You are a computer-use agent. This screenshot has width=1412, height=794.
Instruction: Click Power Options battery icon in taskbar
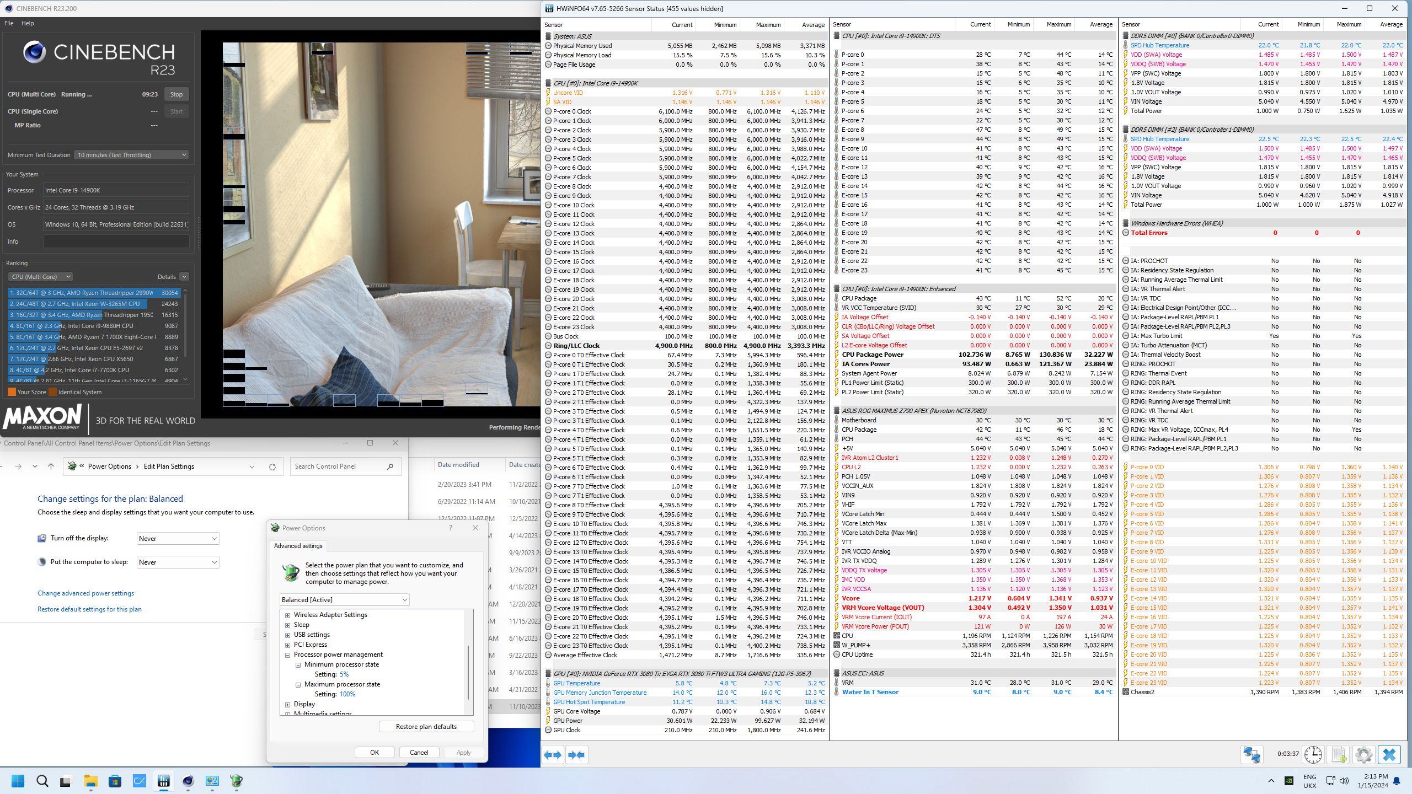[237, 781]
